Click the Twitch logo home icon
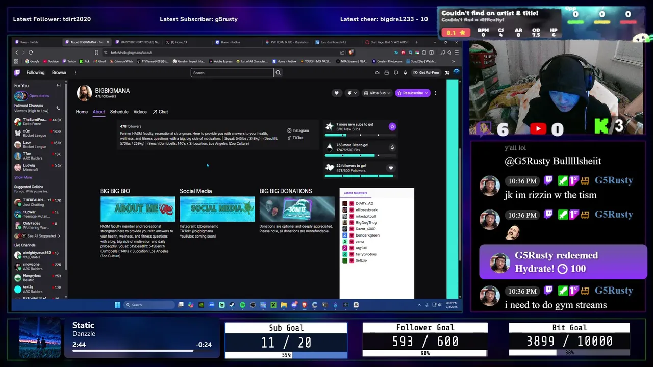Image resolution: width=653 pixels, height=367 pixels. tap(17, 73)
